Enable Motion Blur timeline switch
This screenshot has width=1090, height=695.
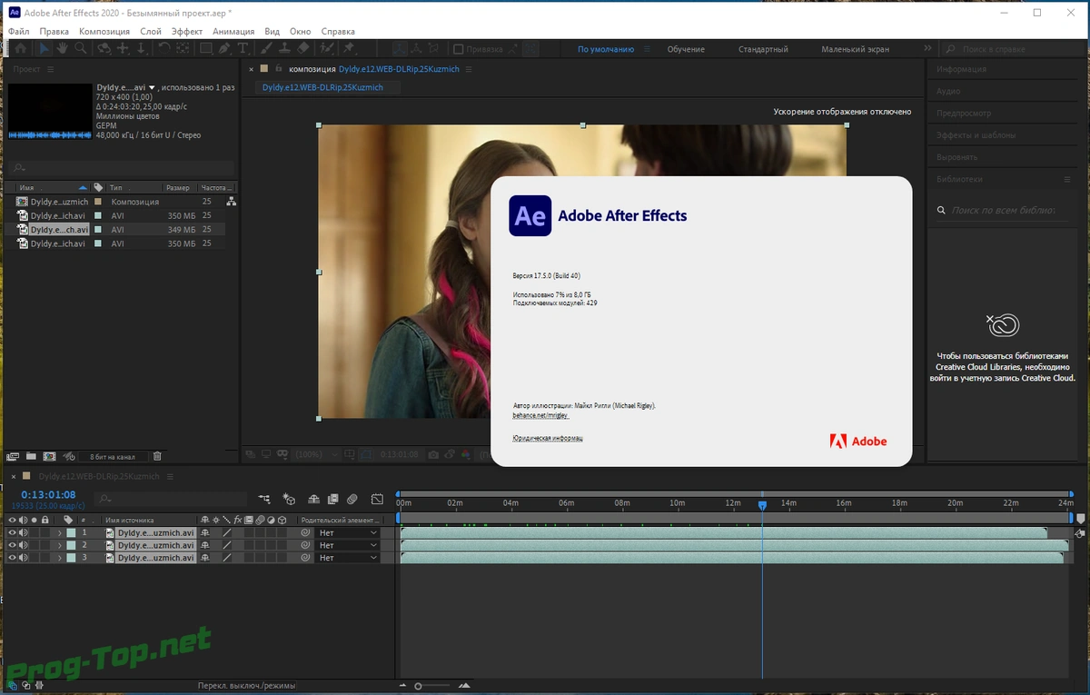(x=352, y=499)
